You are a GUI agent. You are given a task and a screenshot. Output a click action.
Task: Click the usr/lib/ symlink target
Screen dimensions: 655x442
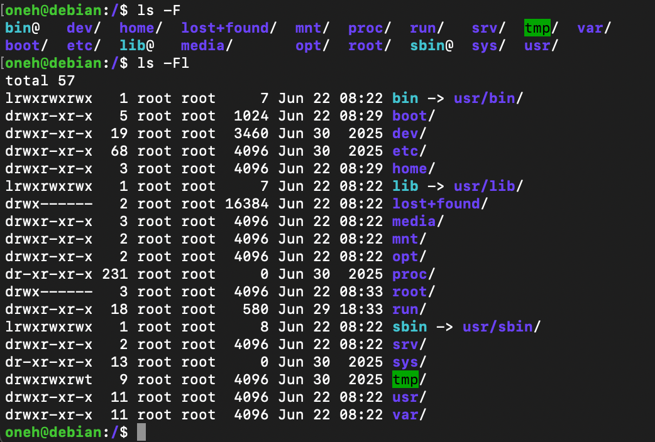488,186
